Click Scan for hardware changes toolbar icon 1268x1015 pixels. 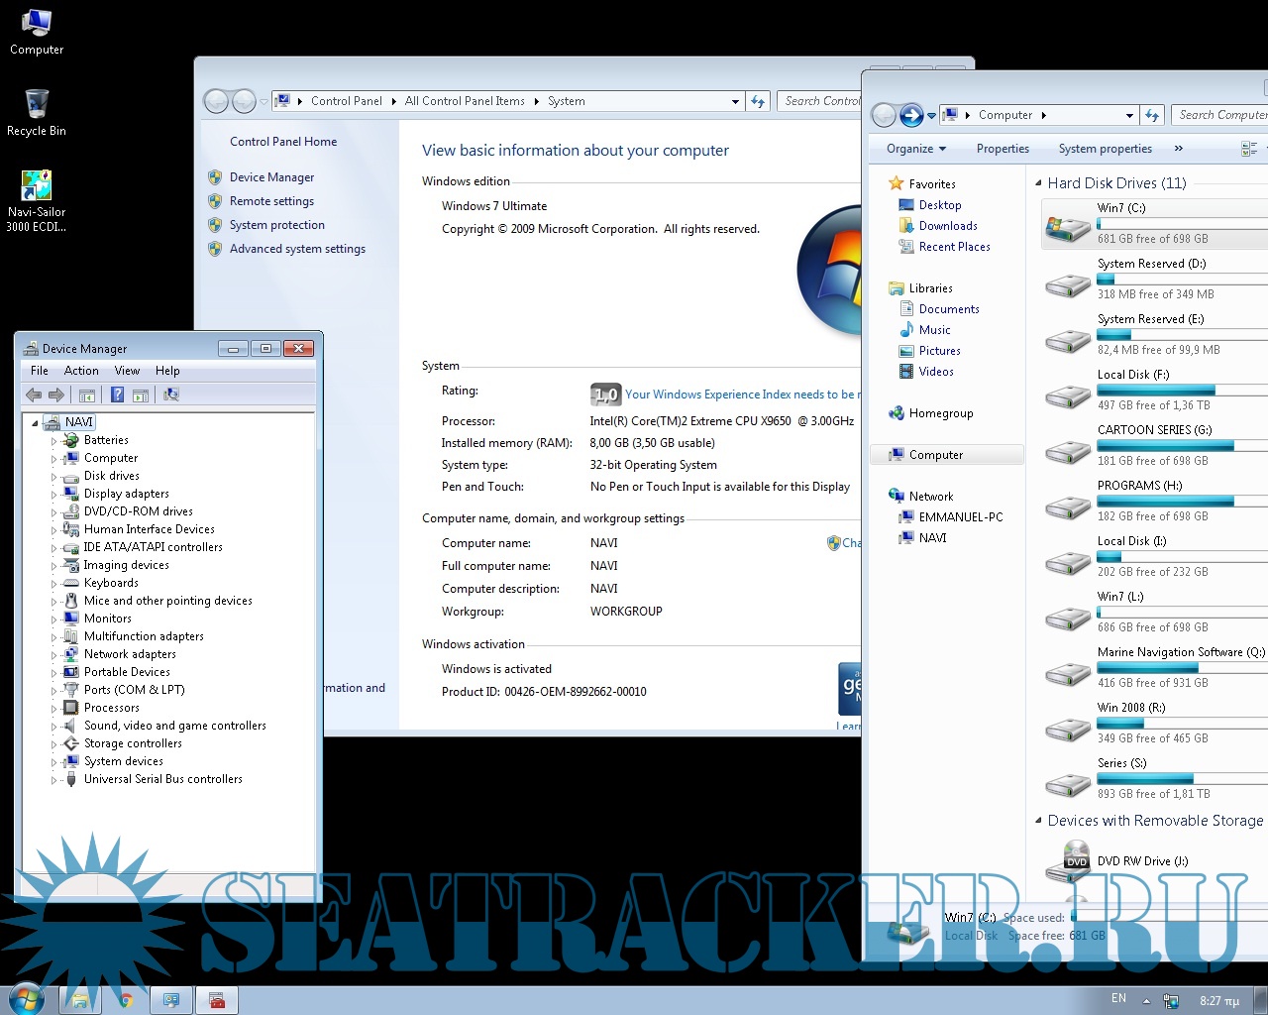pyautogui.click(x=171, y=395)
